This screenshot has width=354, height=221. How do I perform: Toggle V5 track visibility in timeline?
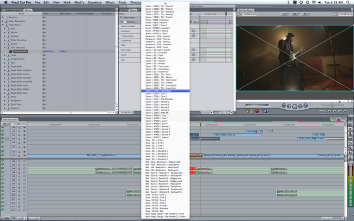coord(3,139)
